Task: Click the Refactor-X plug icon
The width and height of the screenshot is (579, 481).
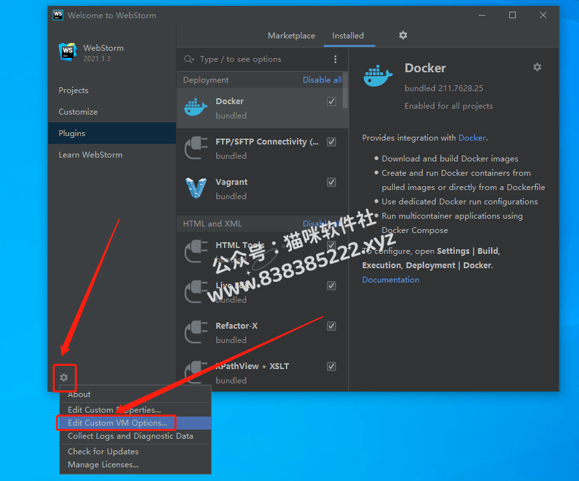Action: click(x=195, y=332)
